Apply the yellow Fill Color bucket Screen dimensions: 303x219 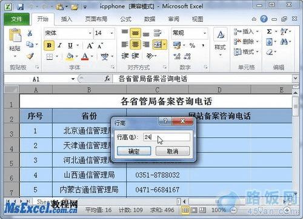70,57
